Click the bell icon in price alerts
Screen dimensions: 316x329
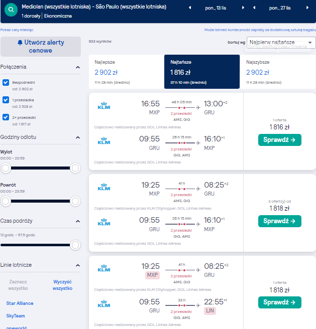click(x=20, y=43)
